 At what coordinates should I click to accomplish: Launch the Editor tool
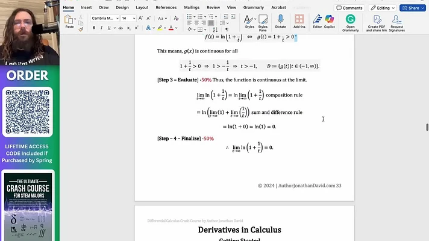[x=318, y=22]
